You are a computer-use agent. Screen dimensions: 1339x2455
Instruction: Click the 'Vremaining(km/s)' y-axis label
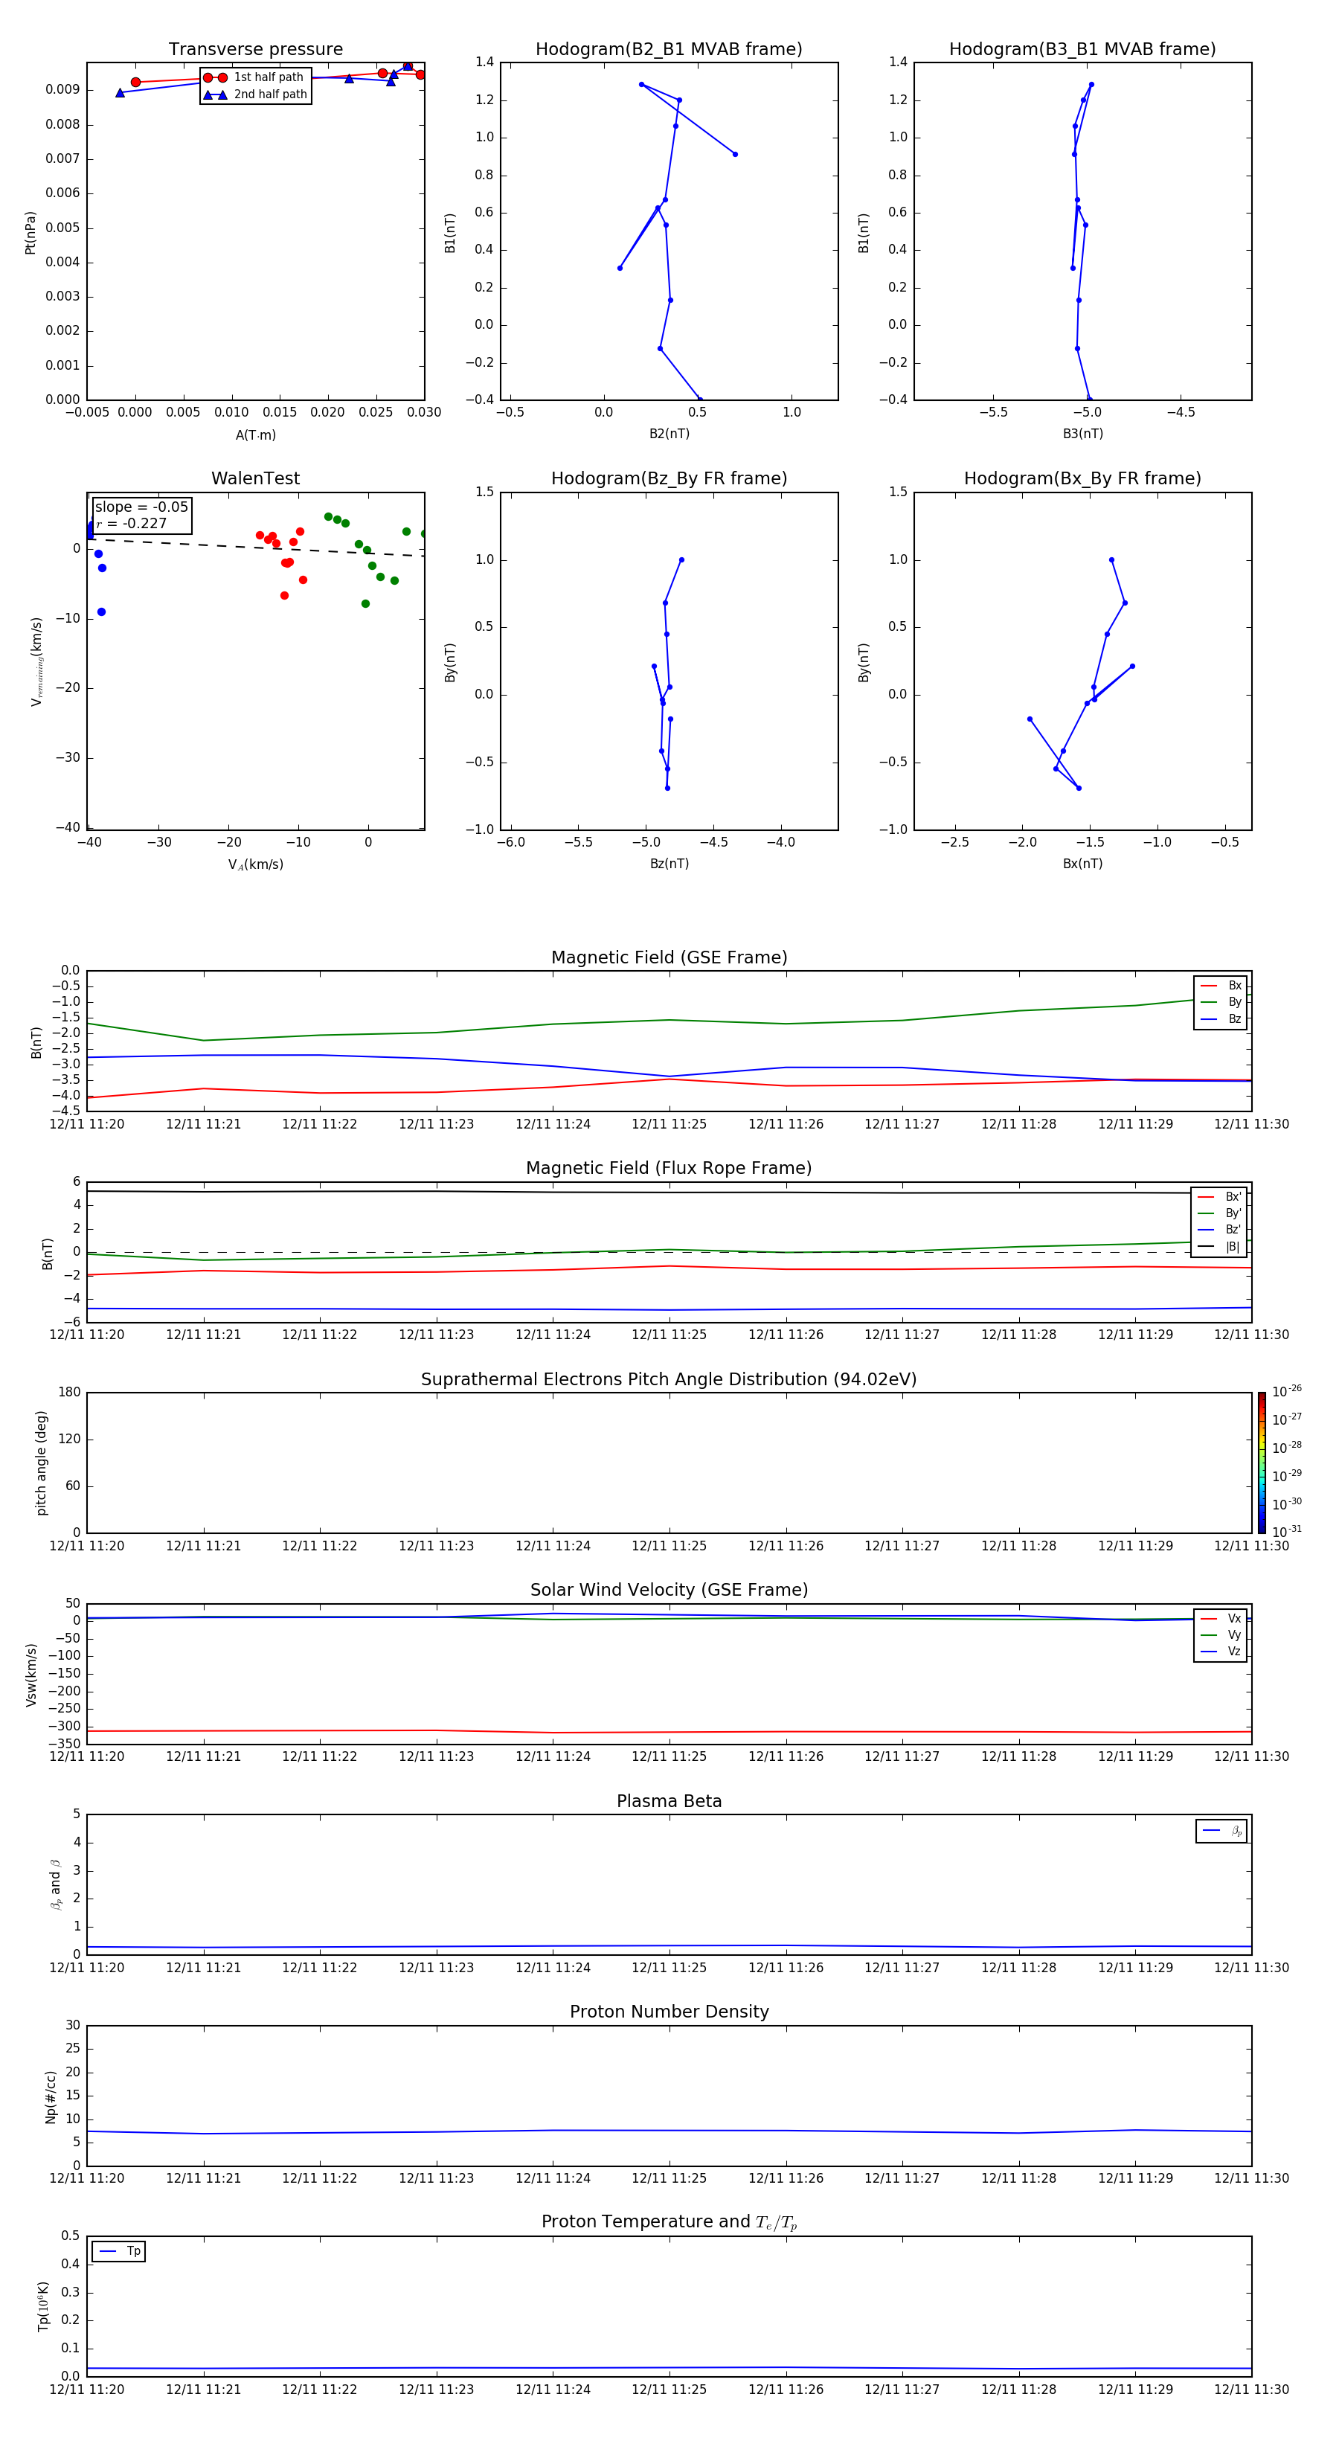(x=36, y=661)
